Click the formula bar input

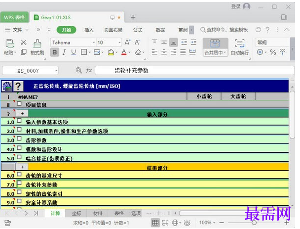pyautogui.click(x=194, y=71)
